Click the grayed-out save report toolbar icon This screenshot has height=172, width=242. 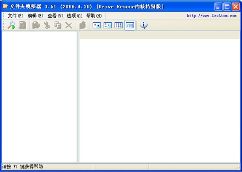[23, 25]
